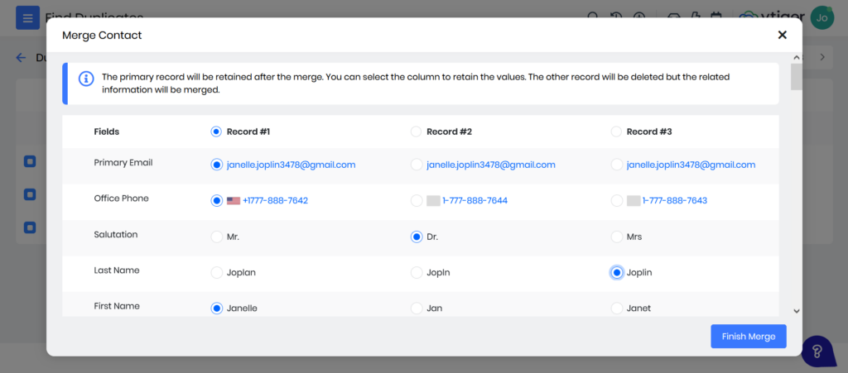Click the Finish Merge button
The image size is (848, 373).
pos(748,337)
